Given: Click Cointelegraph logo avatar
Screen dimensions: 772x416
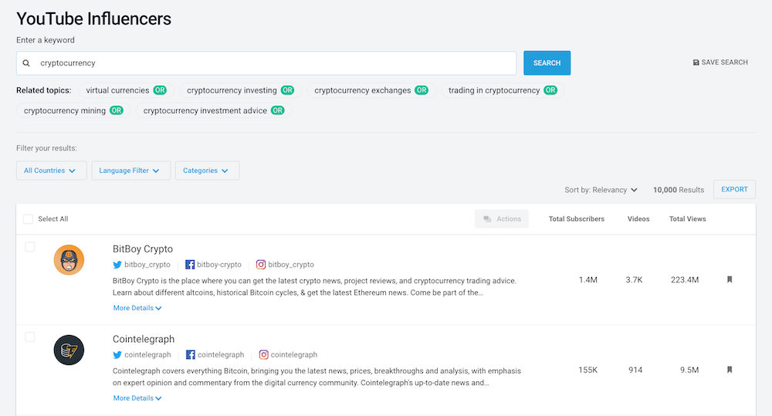Looking at the screenshot, I should tap(69, 350).
